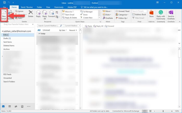This screenshot has height=113, width=182.
Task: Click the magnifier icon in the mailbox search
Action: tap(61, 26)
